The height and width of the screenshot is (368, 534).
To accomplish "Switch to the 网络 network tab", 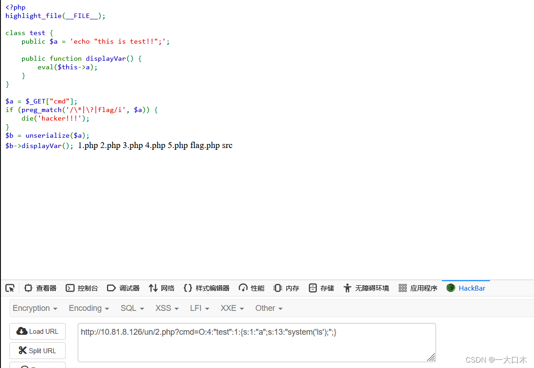I will 161,288.
